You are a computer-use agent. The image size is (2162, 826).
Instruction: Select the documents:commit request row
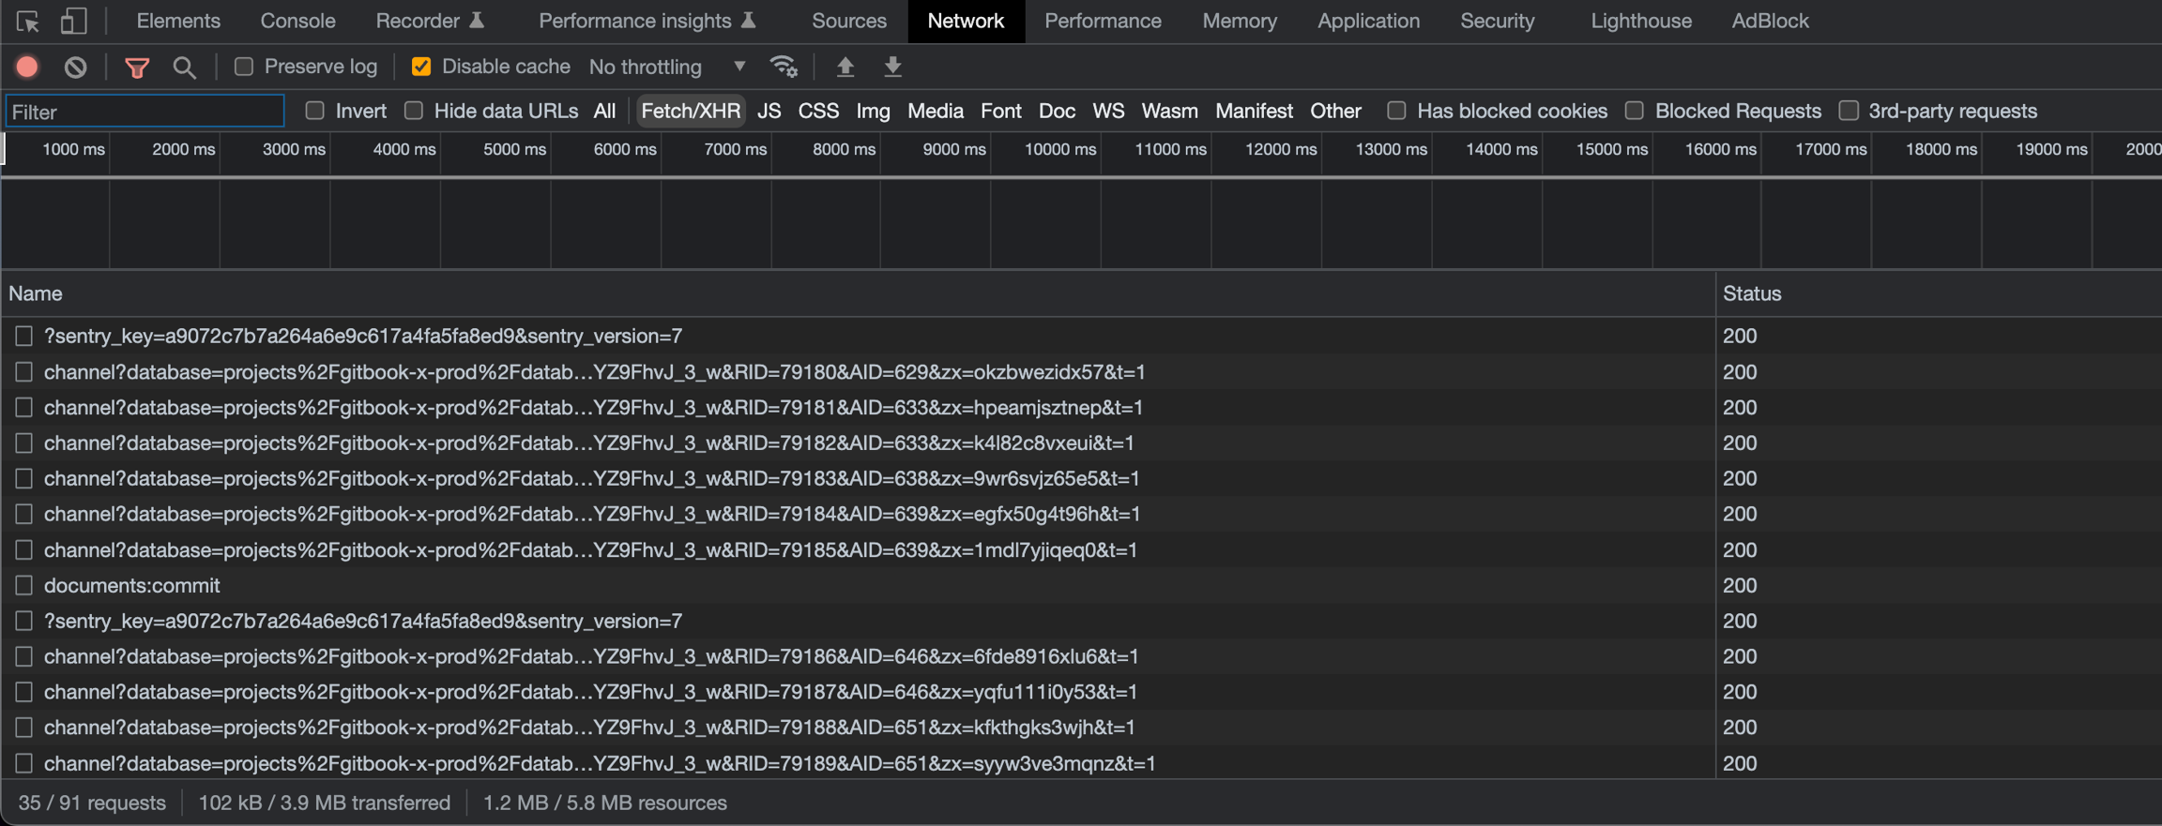pos(132,585)
